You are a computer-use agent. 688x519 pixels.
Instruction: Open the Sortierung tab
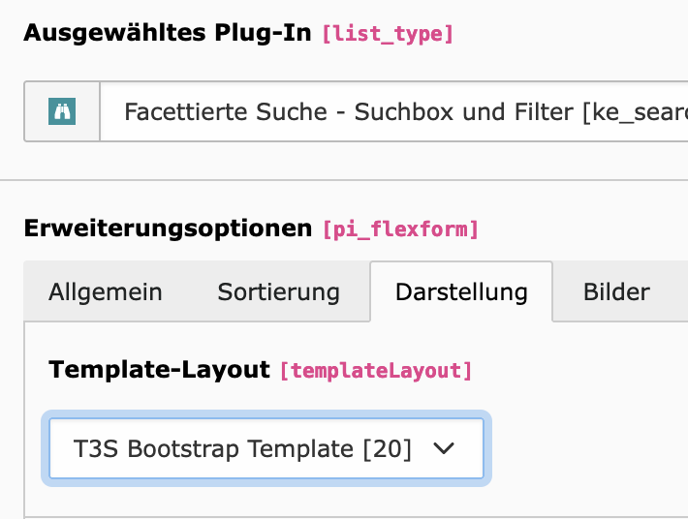(279, 292)
